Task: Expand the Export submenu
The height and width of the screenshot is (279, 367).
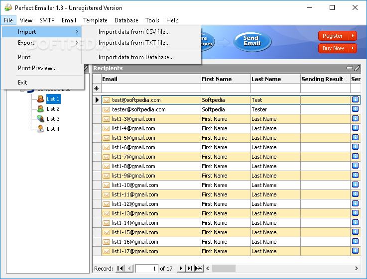Action: pos(42,43)
